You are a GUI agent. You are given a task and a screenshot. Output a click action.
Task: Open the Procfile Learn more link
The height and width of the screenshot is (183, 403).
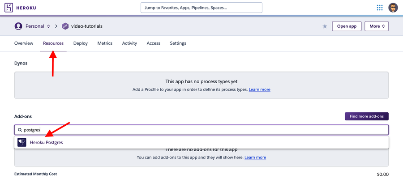coord(260,89)
